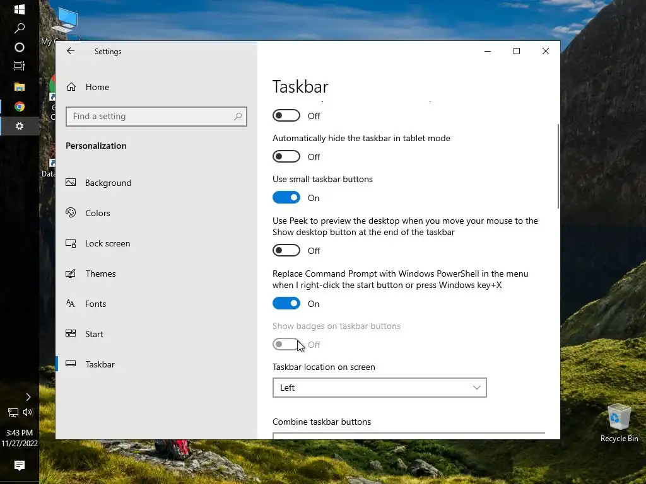Open Task View icon in taskbar

pyautogui.click(x=20, y=66)
